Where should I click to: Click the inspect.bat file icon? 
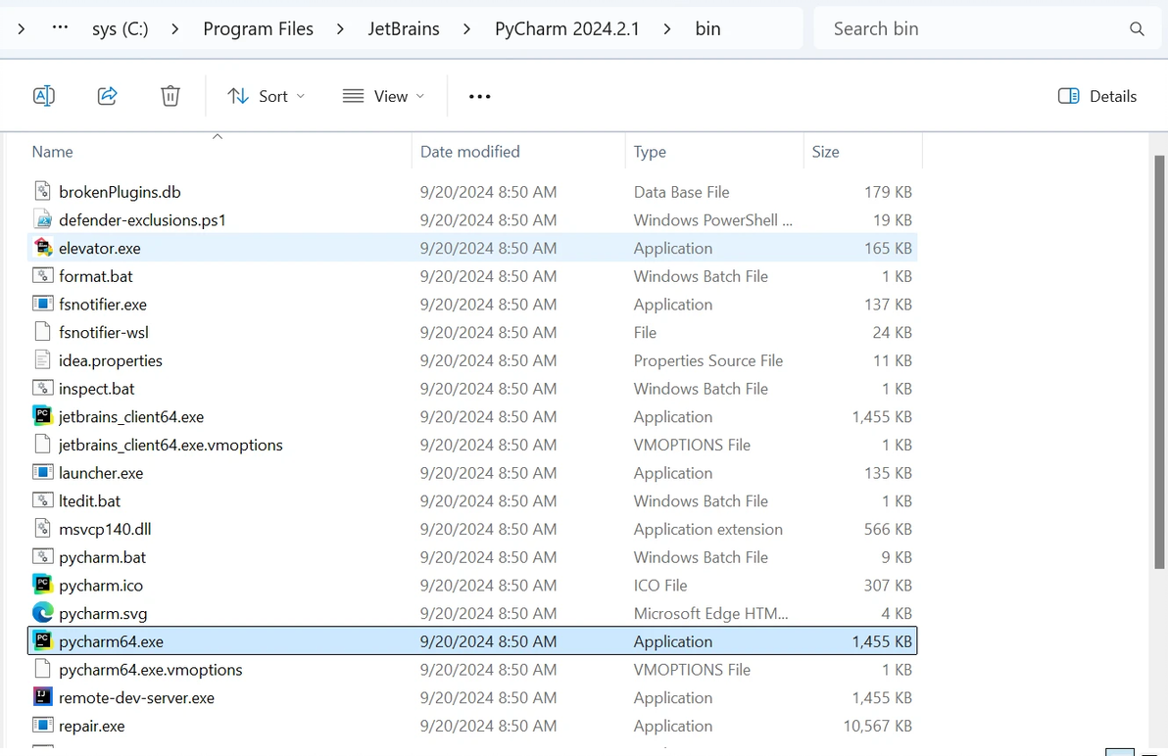[42, 389]
